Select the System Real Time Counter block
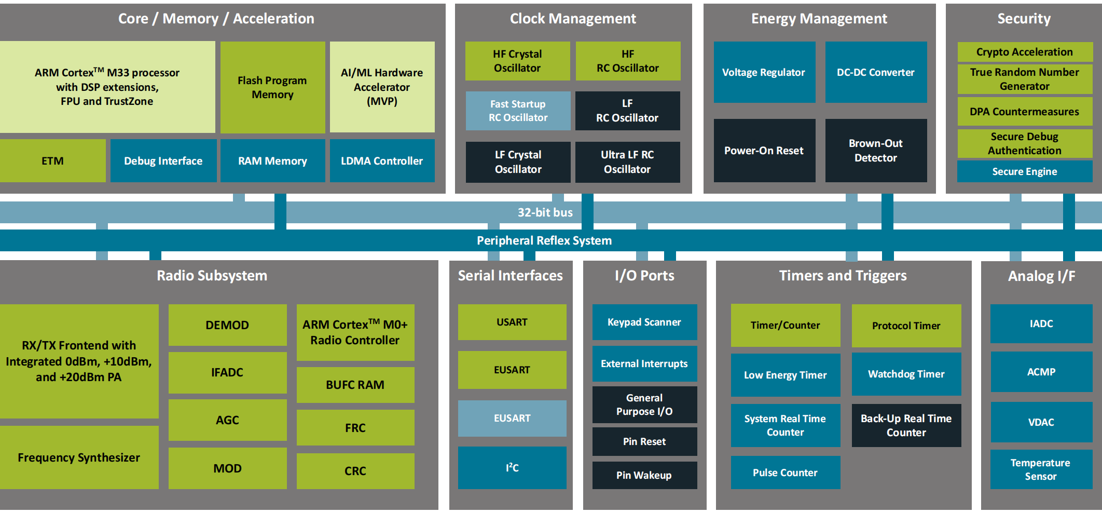The width and height of the screenshot is (1102, 513). [x=786, y=425]
